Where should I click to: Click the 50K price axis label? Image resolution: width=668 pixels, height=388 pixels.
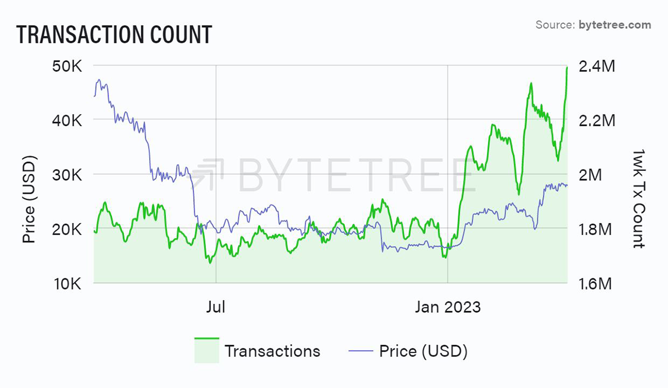tap(67, 66)
